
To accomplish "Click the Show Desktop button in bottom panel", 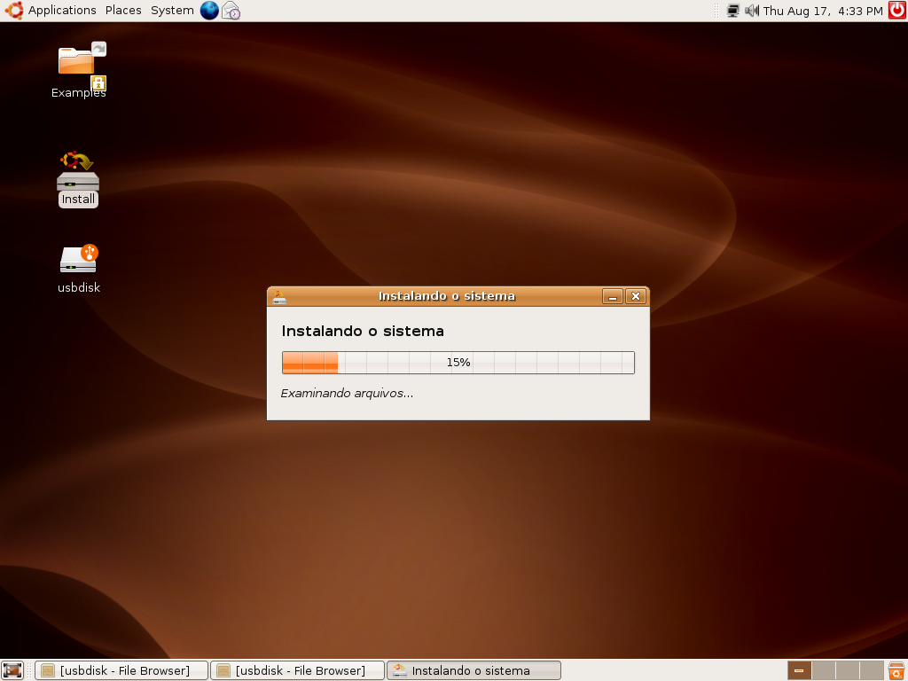I will coord(12,670).
